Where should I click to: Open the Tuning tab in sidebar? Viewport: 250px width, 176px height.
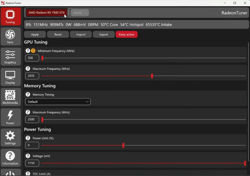click(x=10, y=16)
